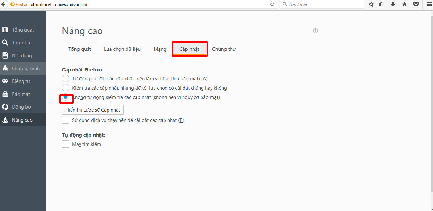Select Tự động cài đặt các cập nhật radio
The width and height of the screenshot is (433, 211).
point(66,78)
